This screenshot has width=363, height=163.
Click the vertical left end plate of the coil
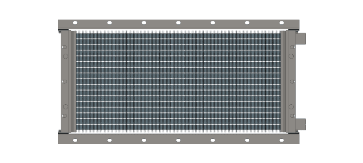point(73,81)
